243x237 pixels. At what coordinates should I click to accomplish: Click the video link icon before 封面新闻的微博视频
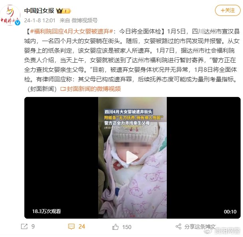coord(63,89)
